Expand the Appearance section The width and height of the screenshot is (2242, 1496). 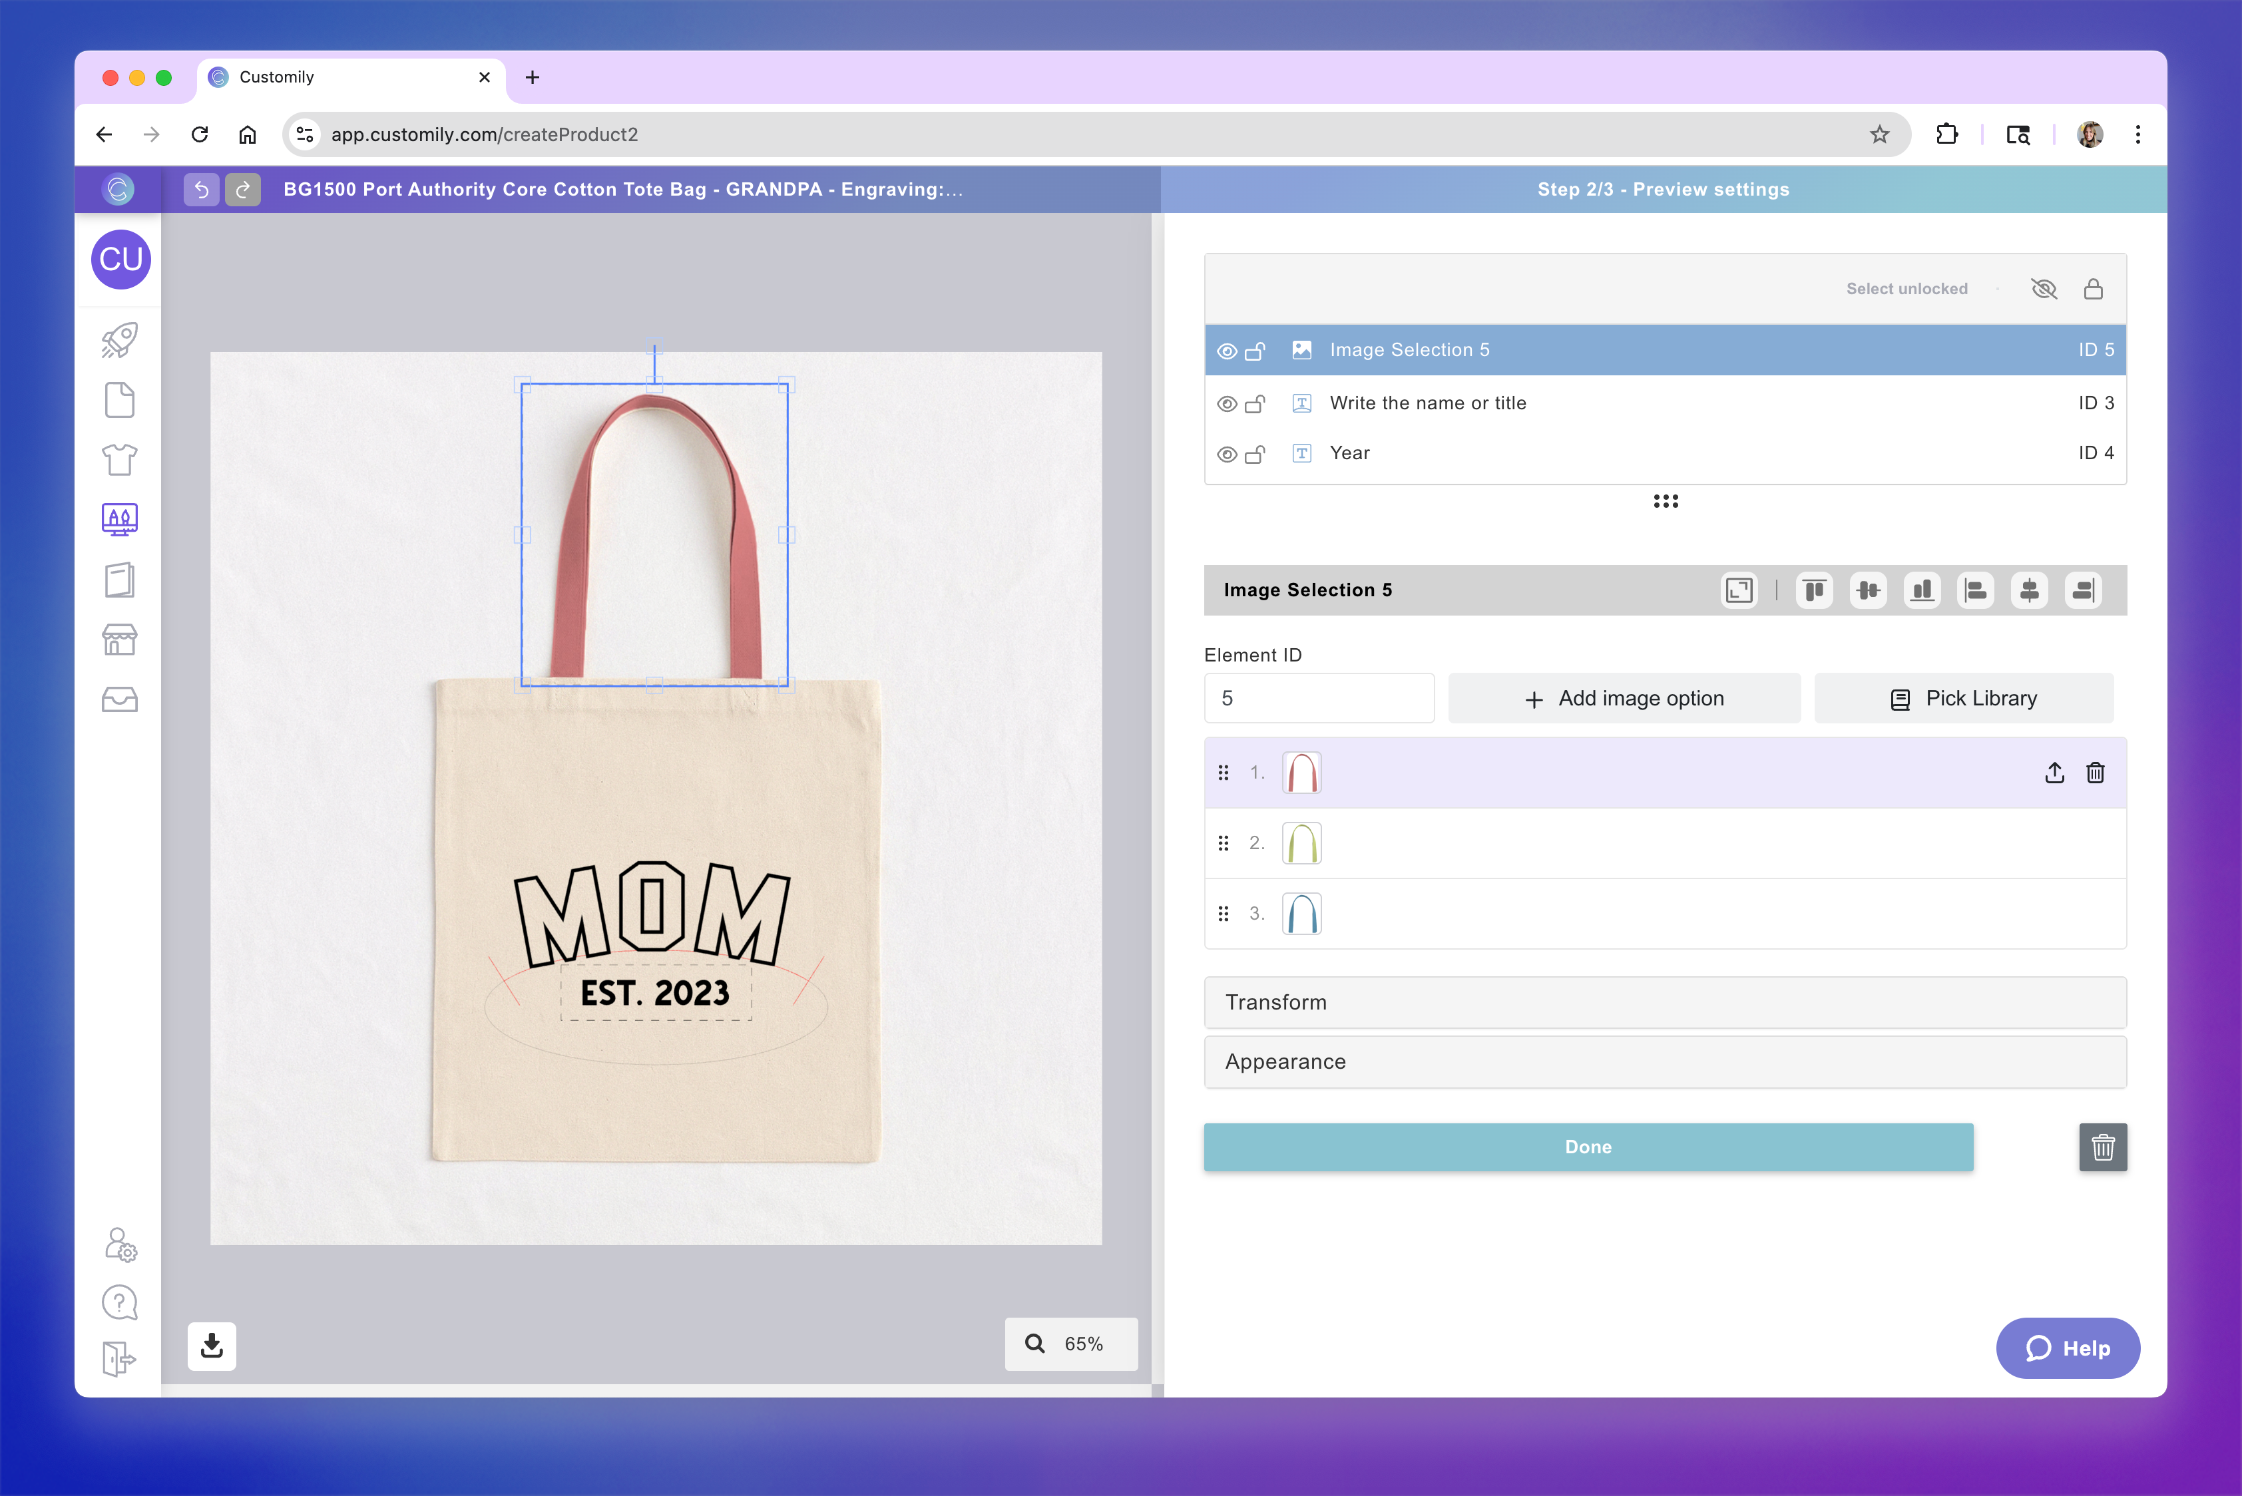coord(1665,1062)
